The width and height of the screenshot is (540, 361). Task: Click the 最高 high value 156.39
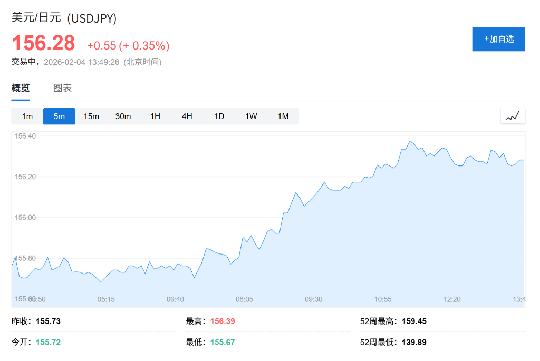[x=221, y=321]
